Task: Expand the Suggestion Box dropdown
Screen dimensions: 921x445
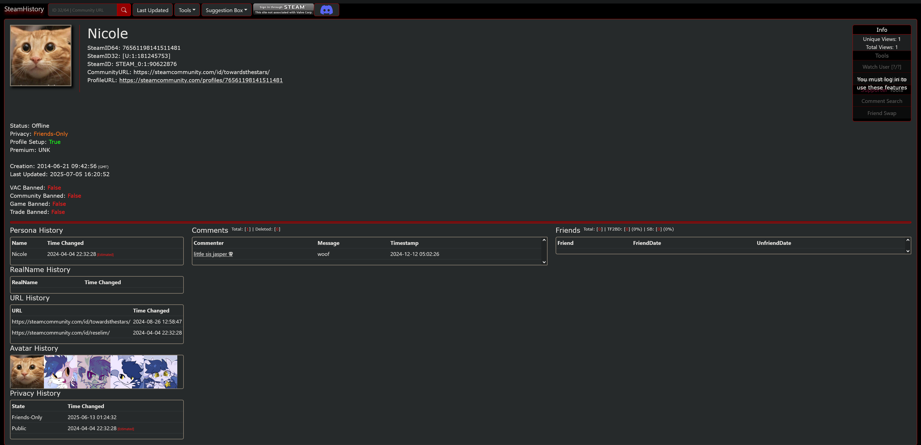Action: 226,10
